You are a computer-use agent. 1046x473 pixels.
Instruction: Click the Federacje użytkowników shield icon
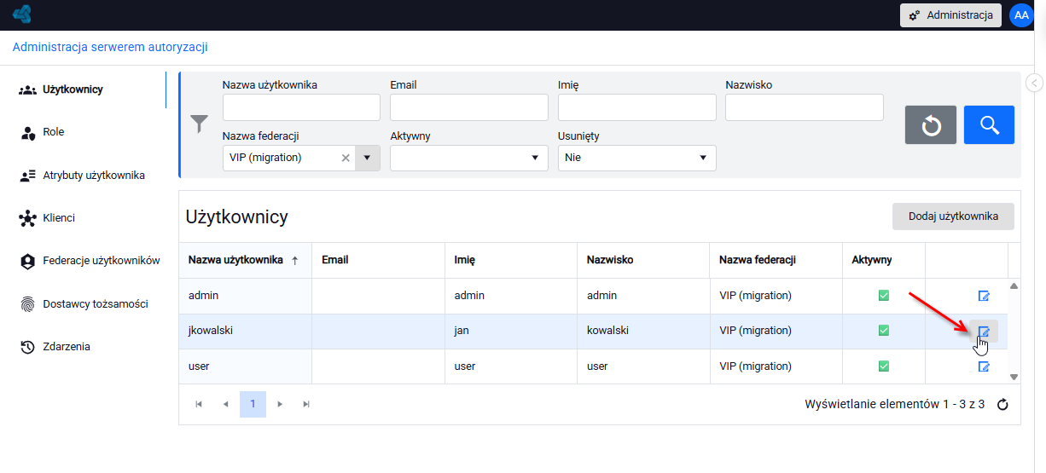point(26,261)
